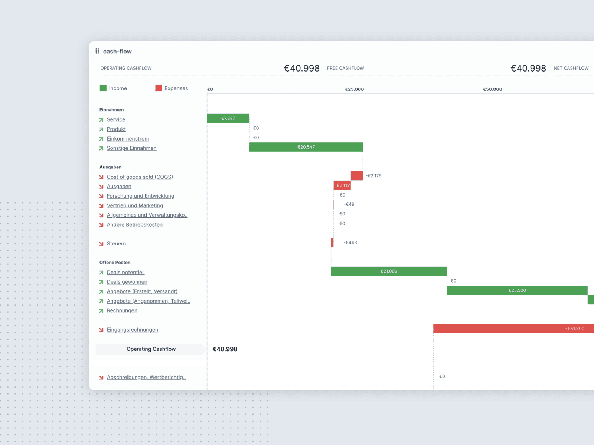This screenshot has height=445, width=594.
Task: Click the -€51.300 red waterfall bar
Action: 513,329
